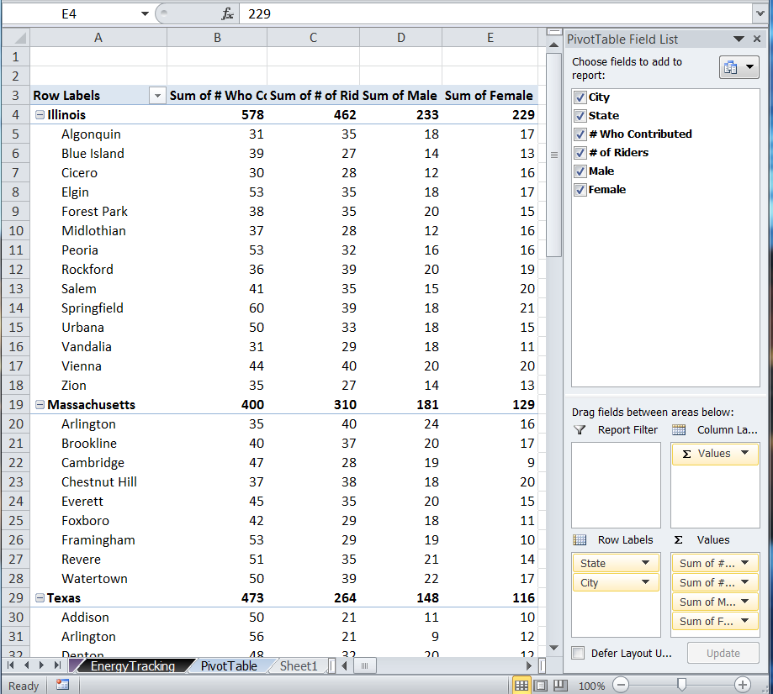773x694 pixels.
Task: Click the Insert Function fx icon
Action: 227,14
